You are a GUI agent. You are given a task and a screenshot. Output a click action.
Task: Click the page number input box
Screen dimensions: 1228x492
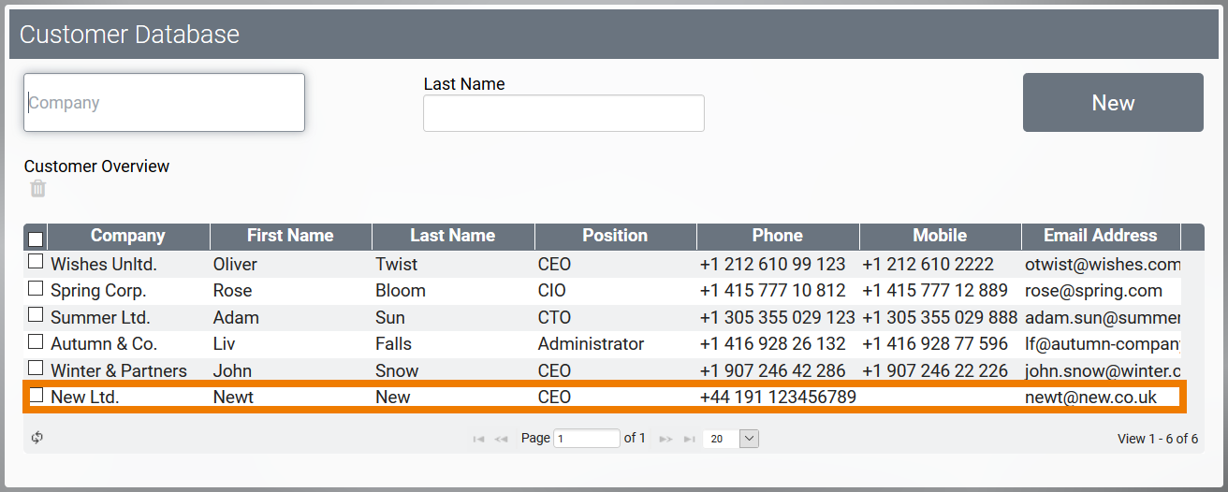586,439
